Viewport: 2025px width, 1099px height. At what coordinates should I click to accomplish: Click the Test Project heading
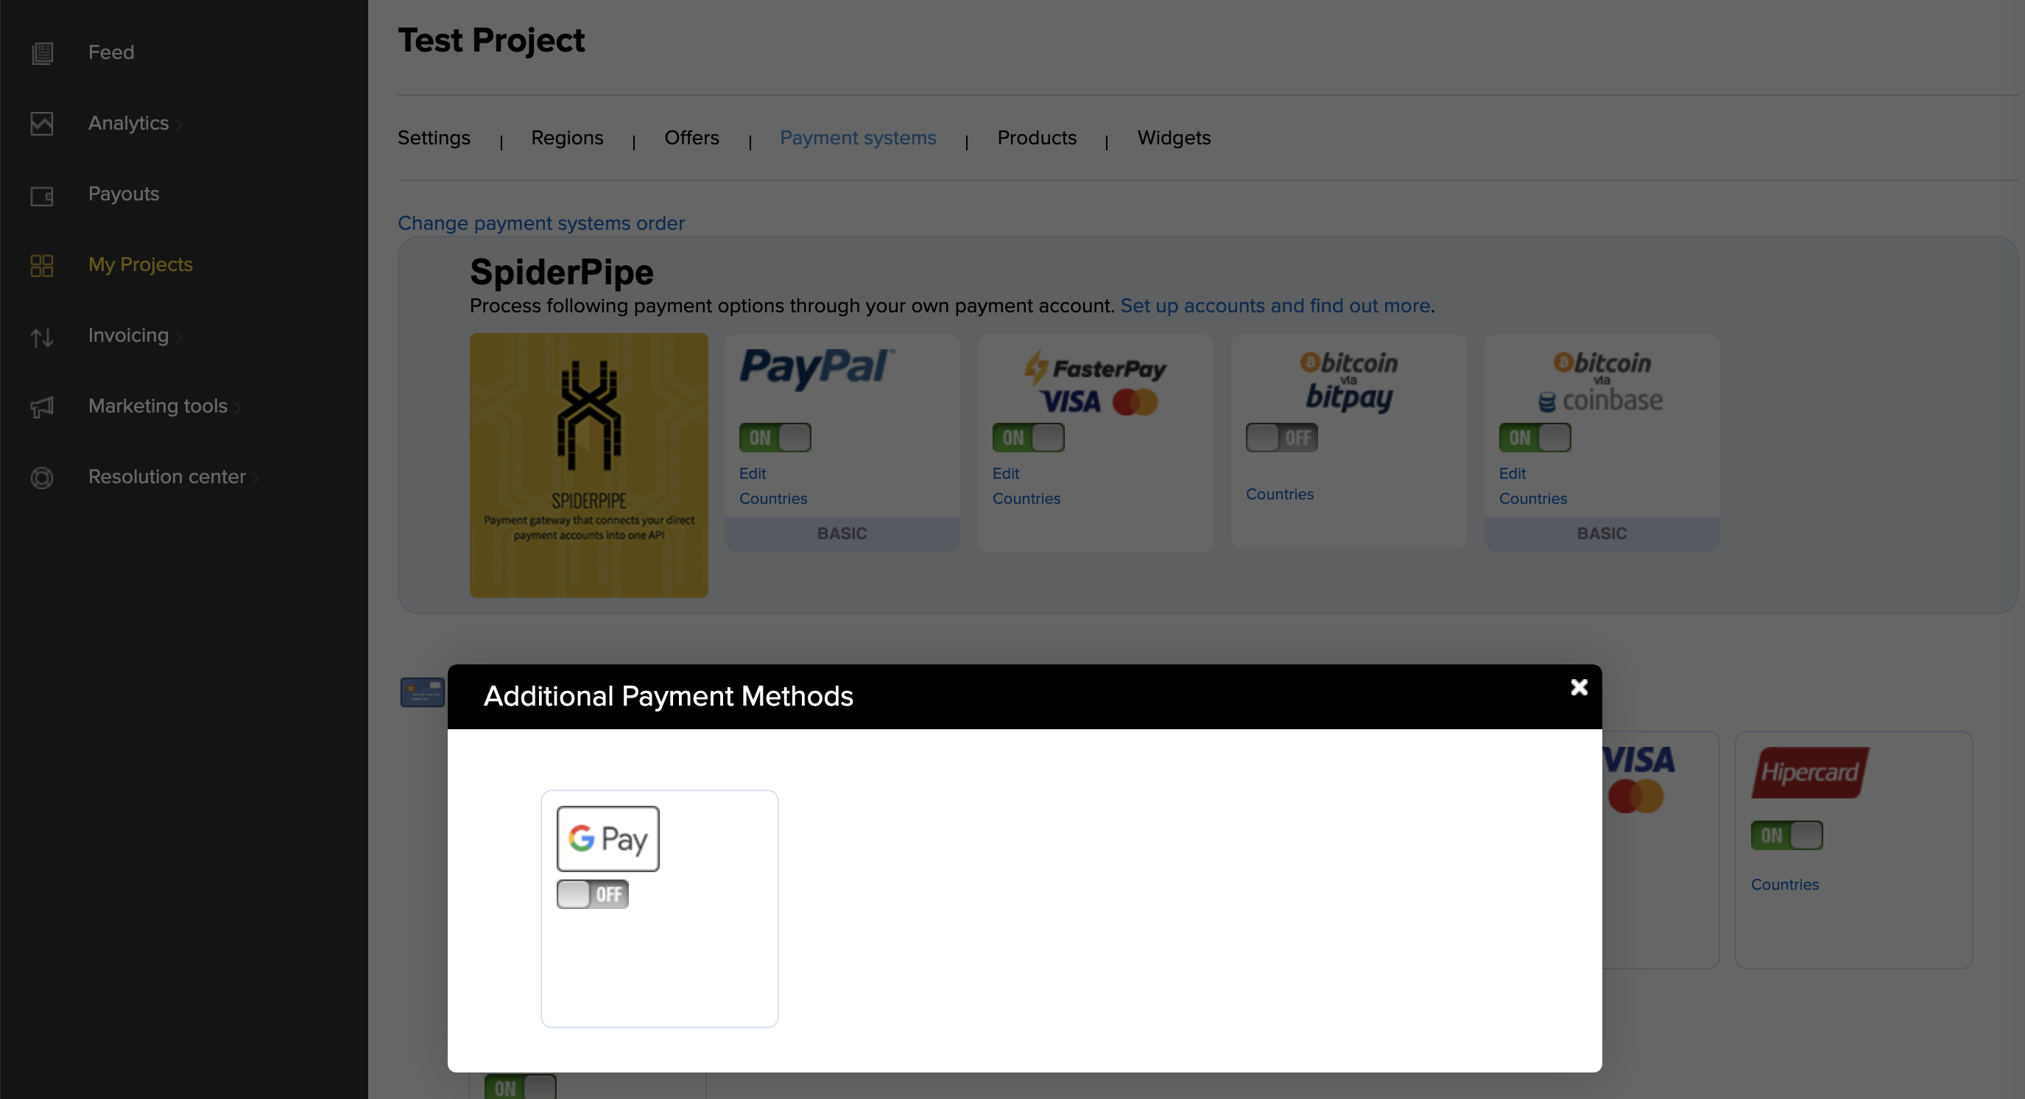click(491, 41)
